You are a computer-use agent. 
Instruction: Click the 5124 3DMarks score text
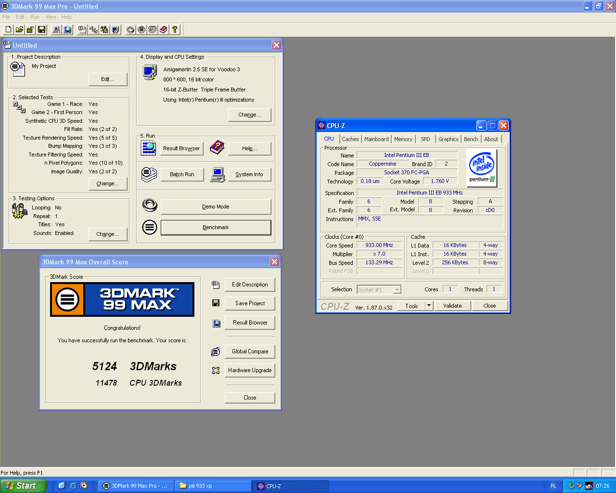click(x=134, y=366)
